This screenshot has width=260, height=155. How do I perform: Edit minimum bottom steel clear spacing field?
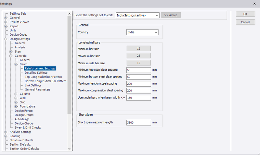point(139,77)
